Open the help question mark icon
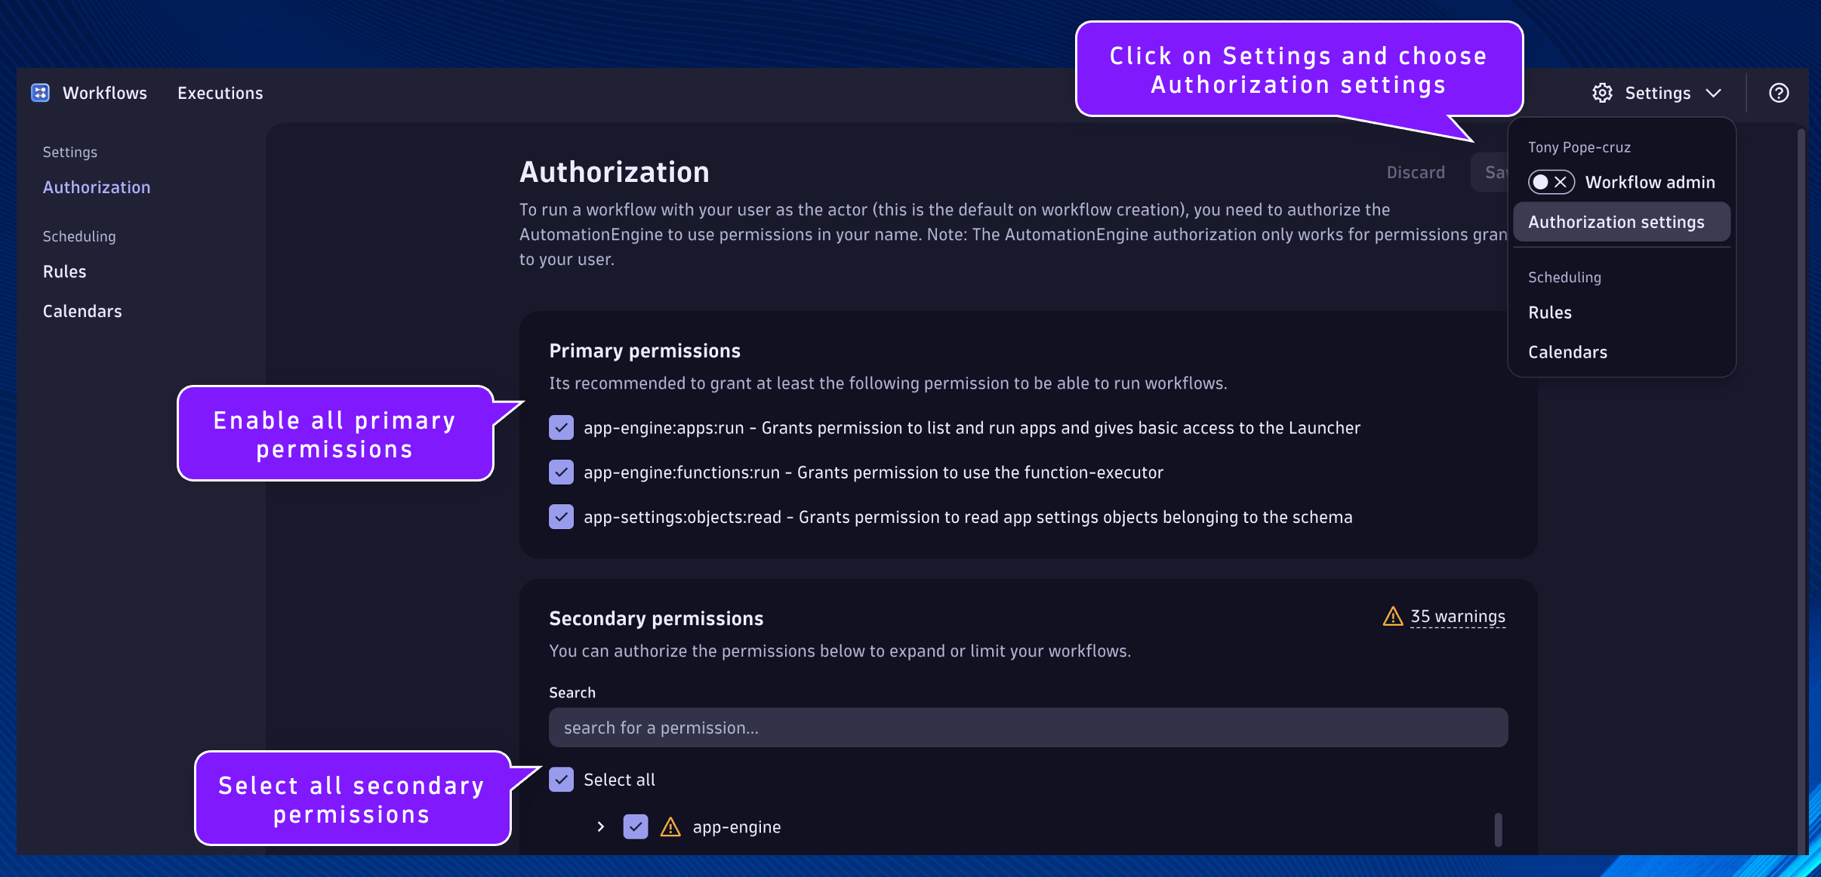This screenshot has height=877, width=1821. (x=1779, y=93)
